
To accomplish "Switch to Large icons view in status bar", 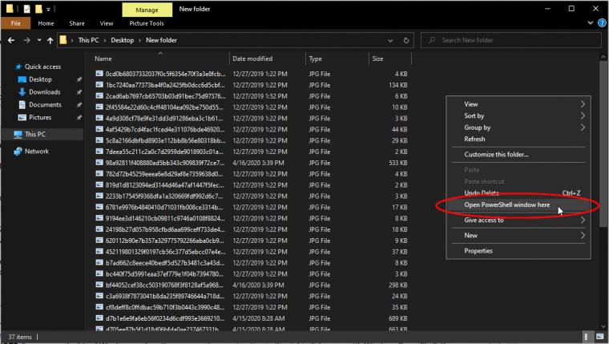I will (x=600, y=337).
